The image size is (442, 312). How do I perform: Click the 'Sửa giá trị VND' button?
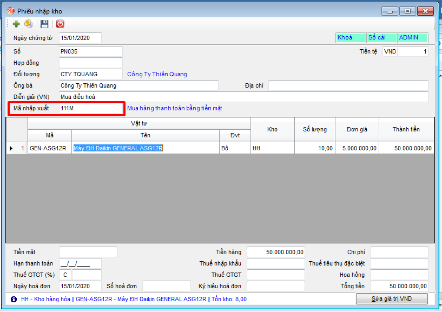pos(392,299)
